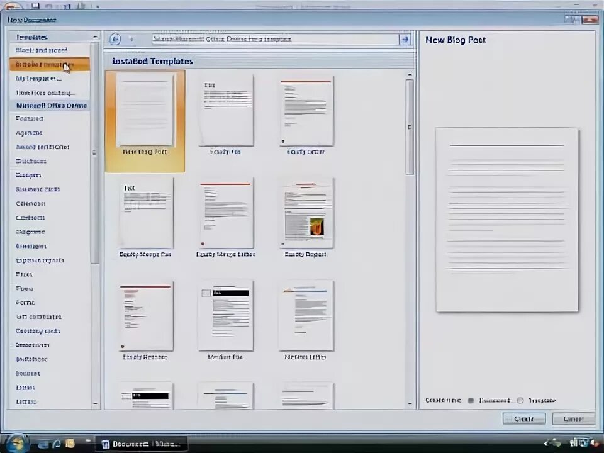Choose the Template radio button
This screenshot has width=604, height=453.
tap(520, 401)
